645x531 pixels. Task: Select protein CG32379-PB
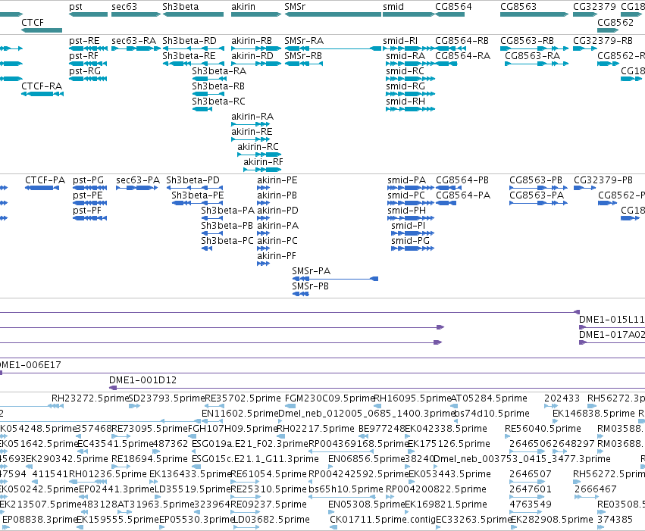[x=603, y=180]
